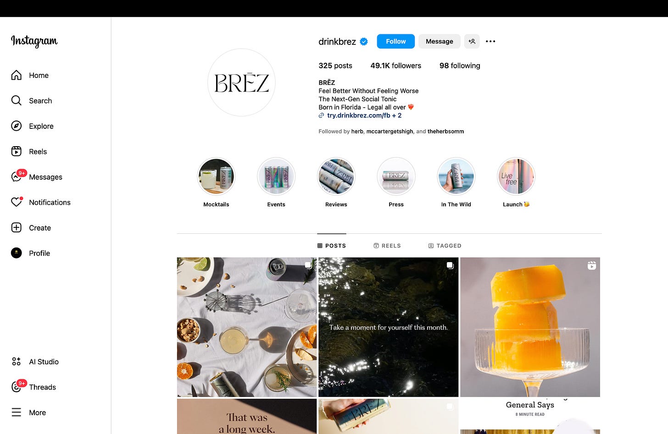Open the Home page from sidebar
Screen dimensions: 668x434
pyautogui.click(x=30, y=75)
